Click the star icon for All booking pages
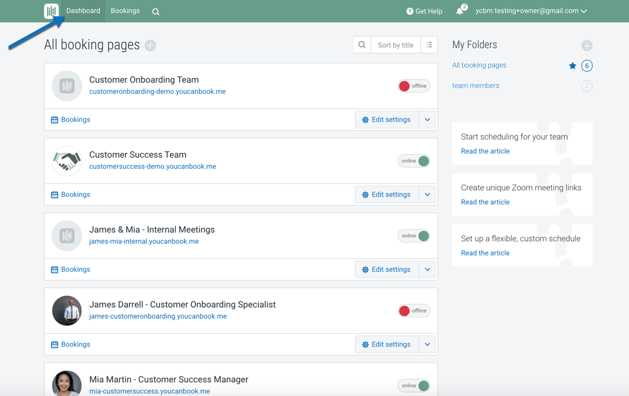 tap(572, 66)
